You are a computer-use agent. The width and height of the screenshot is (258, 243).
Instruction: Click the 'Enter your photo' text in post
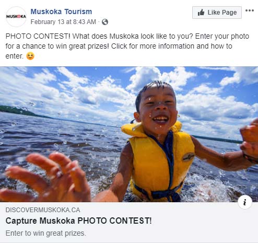pos(222,36)
